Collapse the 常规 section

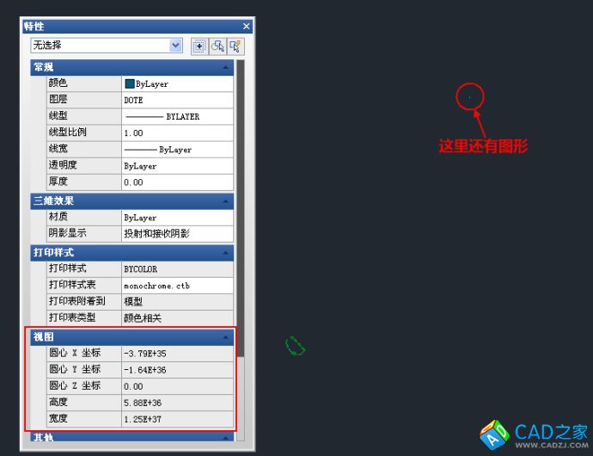pos(226,67)
